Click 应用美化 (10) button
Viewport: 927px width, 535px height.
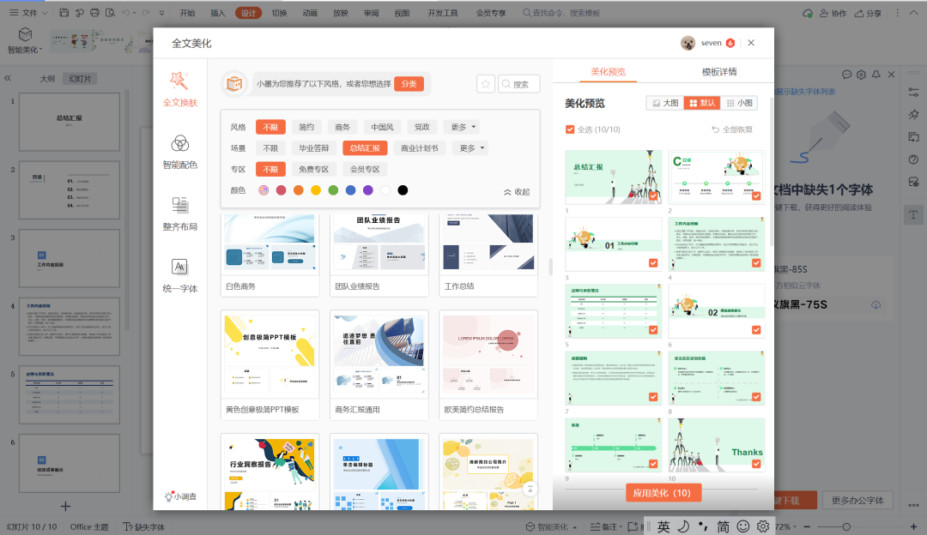663,493
